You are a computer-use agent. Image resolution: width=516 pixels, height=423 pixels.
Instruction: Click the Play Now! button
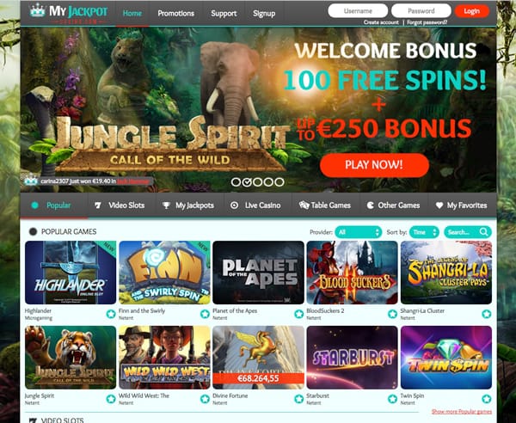374,165
